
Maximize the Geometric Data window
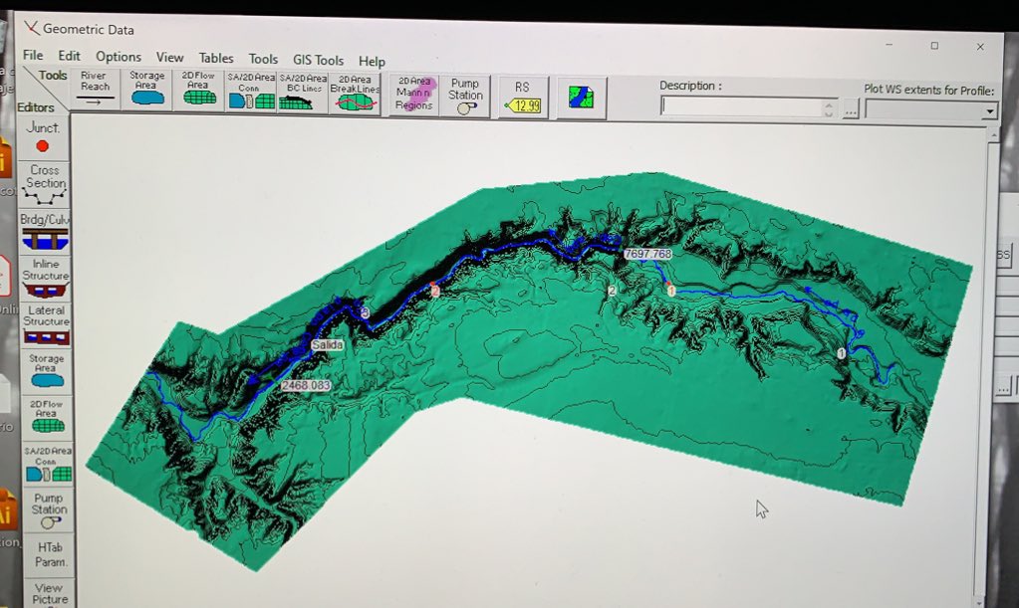tap(934, 46)
